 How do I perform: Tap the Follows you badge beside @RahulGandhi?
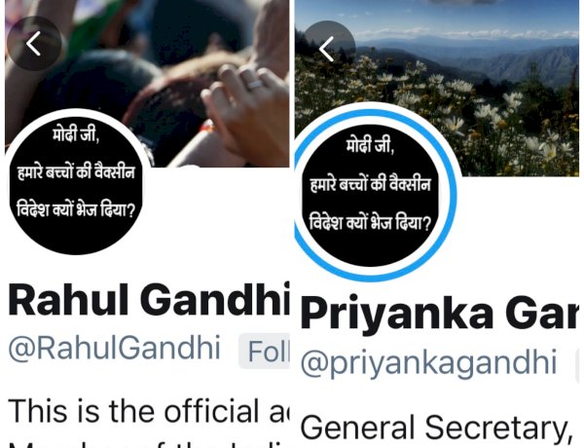265,351
